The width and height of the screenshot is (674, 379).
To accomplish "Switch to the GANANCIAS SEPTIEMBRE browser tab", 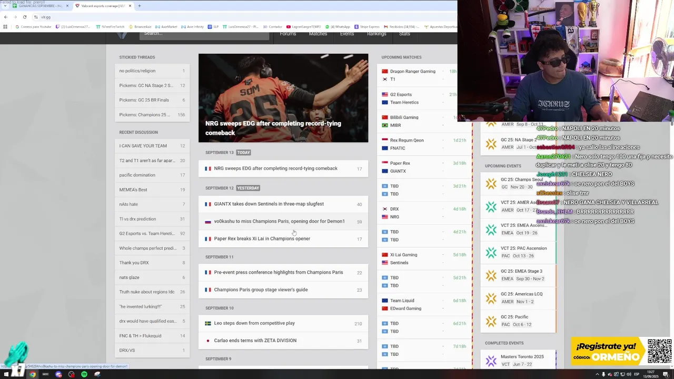I will tap(41, 6).
